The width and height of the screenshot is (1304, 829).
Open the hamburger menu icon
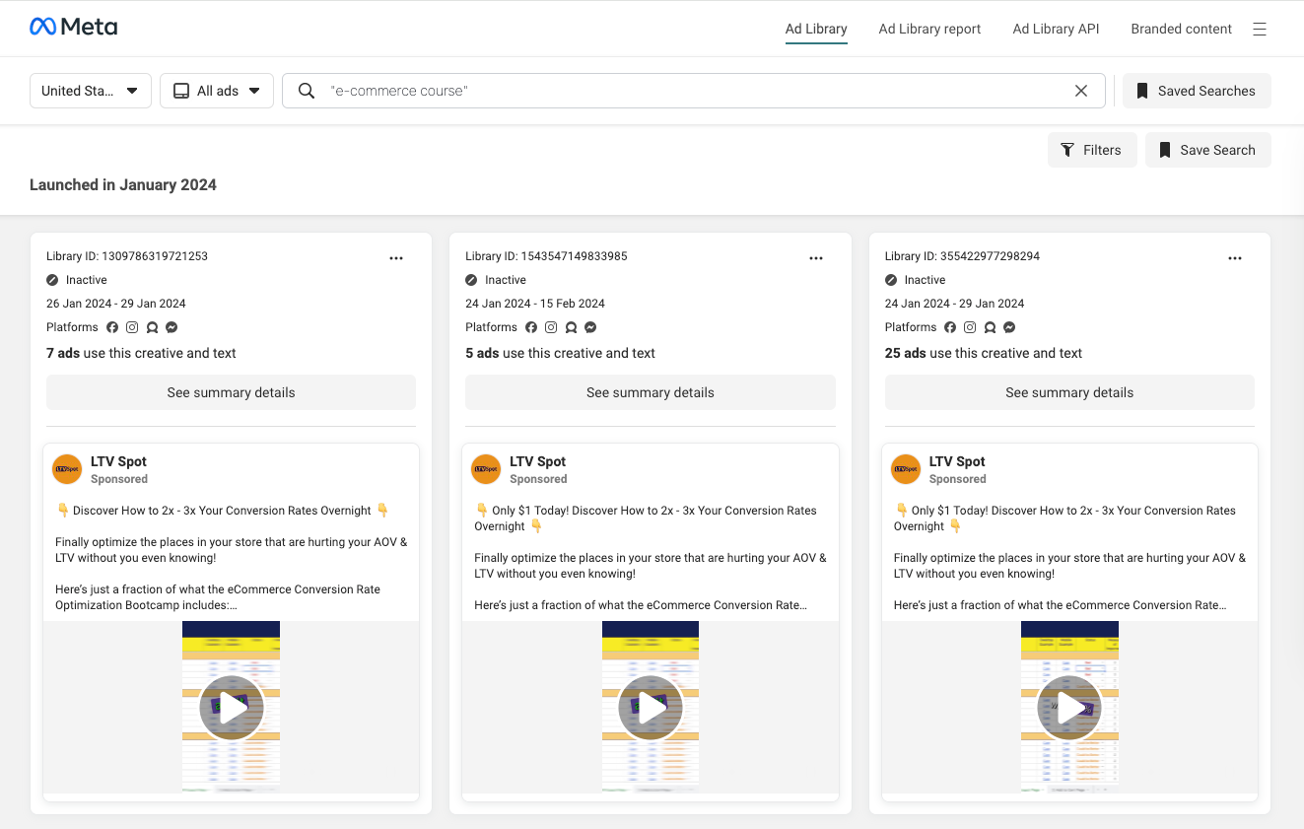pos(1260,30)
